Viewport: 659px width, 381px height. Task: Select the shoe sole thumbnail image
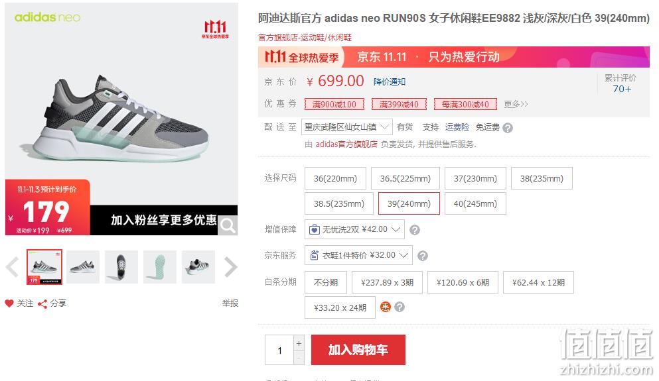click(160, 267)
